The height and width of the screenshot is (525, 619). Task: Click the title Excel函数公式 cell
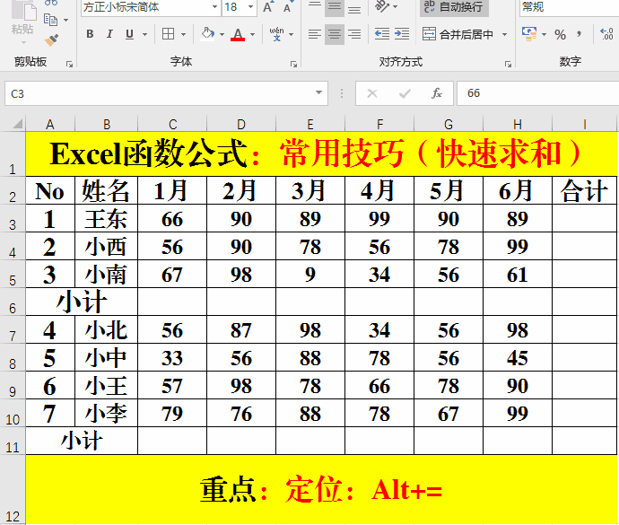321,154
